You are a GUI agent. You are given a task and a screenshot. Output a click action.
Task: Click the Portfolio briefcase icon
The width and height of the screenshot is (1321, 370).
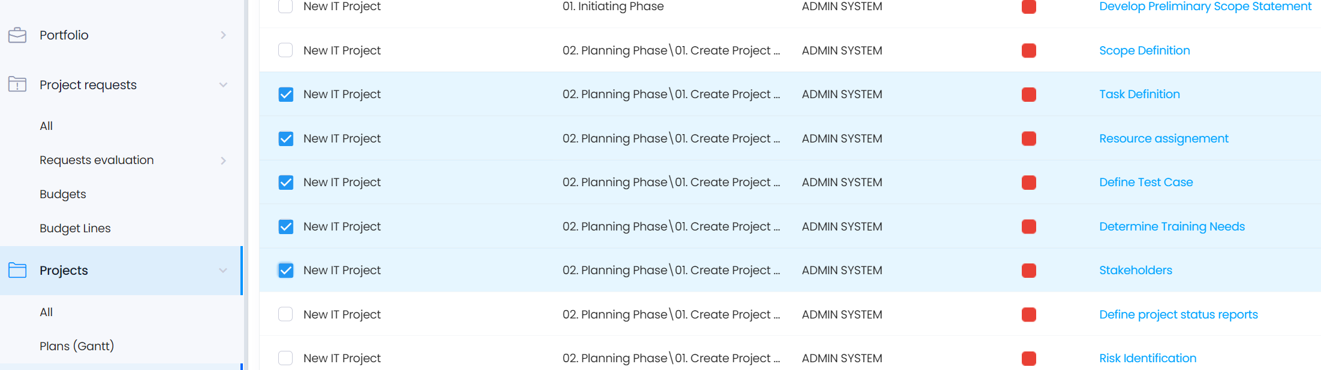pos(17,35)
